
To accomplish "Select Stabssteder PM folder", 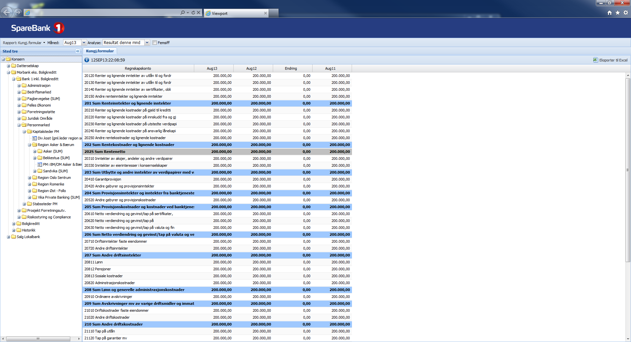I will (x=42, y=204).
